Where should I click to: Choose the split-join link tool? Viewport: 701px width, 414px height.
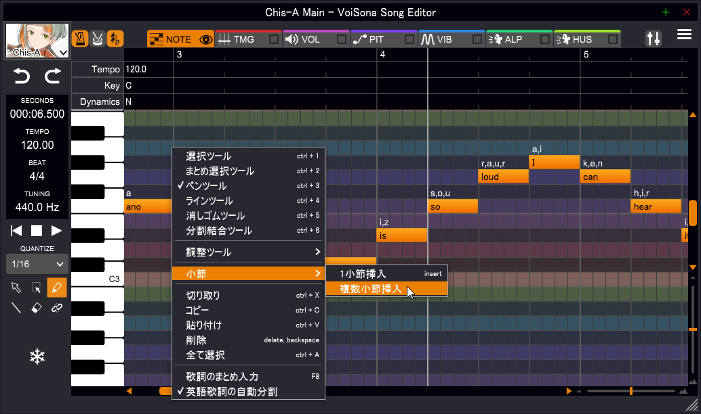pos(57,308)
